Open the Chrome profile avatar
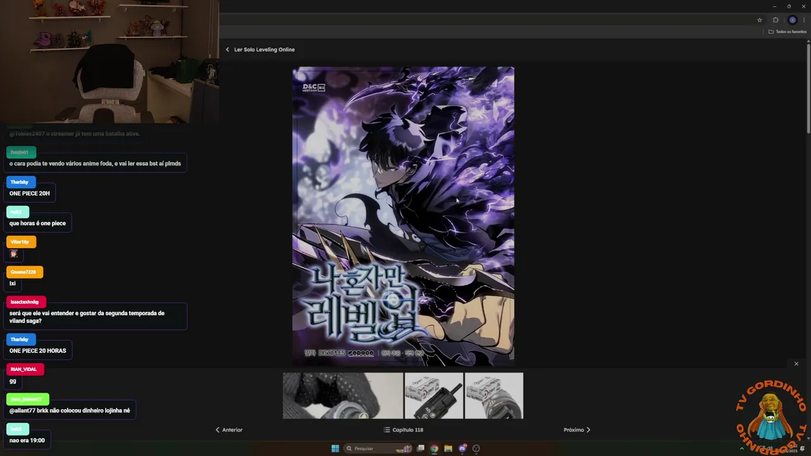The image size is (811, 456). 792,20
